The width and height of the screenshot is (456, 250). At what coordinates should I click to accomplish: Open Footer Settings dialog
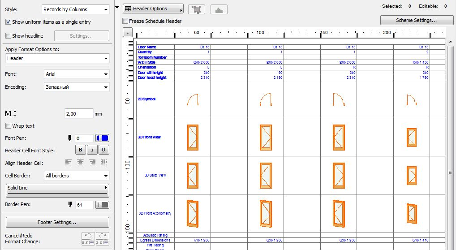(x=57, y=222)
